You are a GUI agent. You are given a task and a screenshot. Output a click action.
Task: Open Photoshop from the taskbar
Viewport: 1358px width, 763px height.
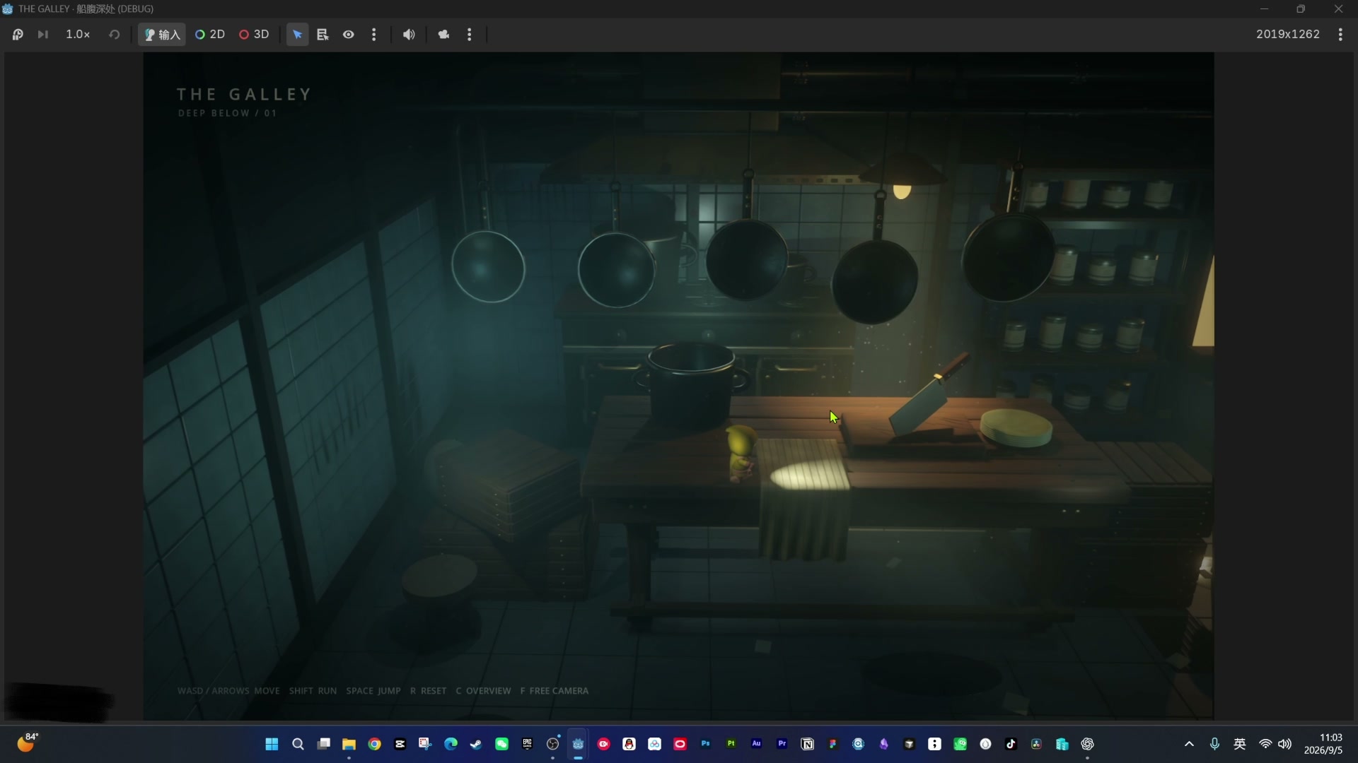click(x=706, y=744)
